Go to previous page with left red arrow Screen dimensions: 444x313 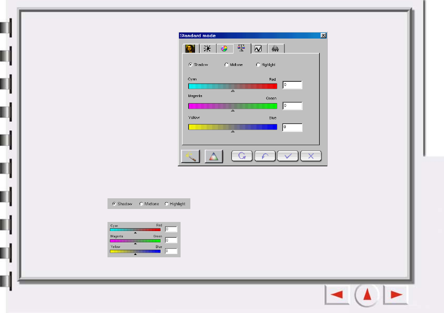(337, 294)
